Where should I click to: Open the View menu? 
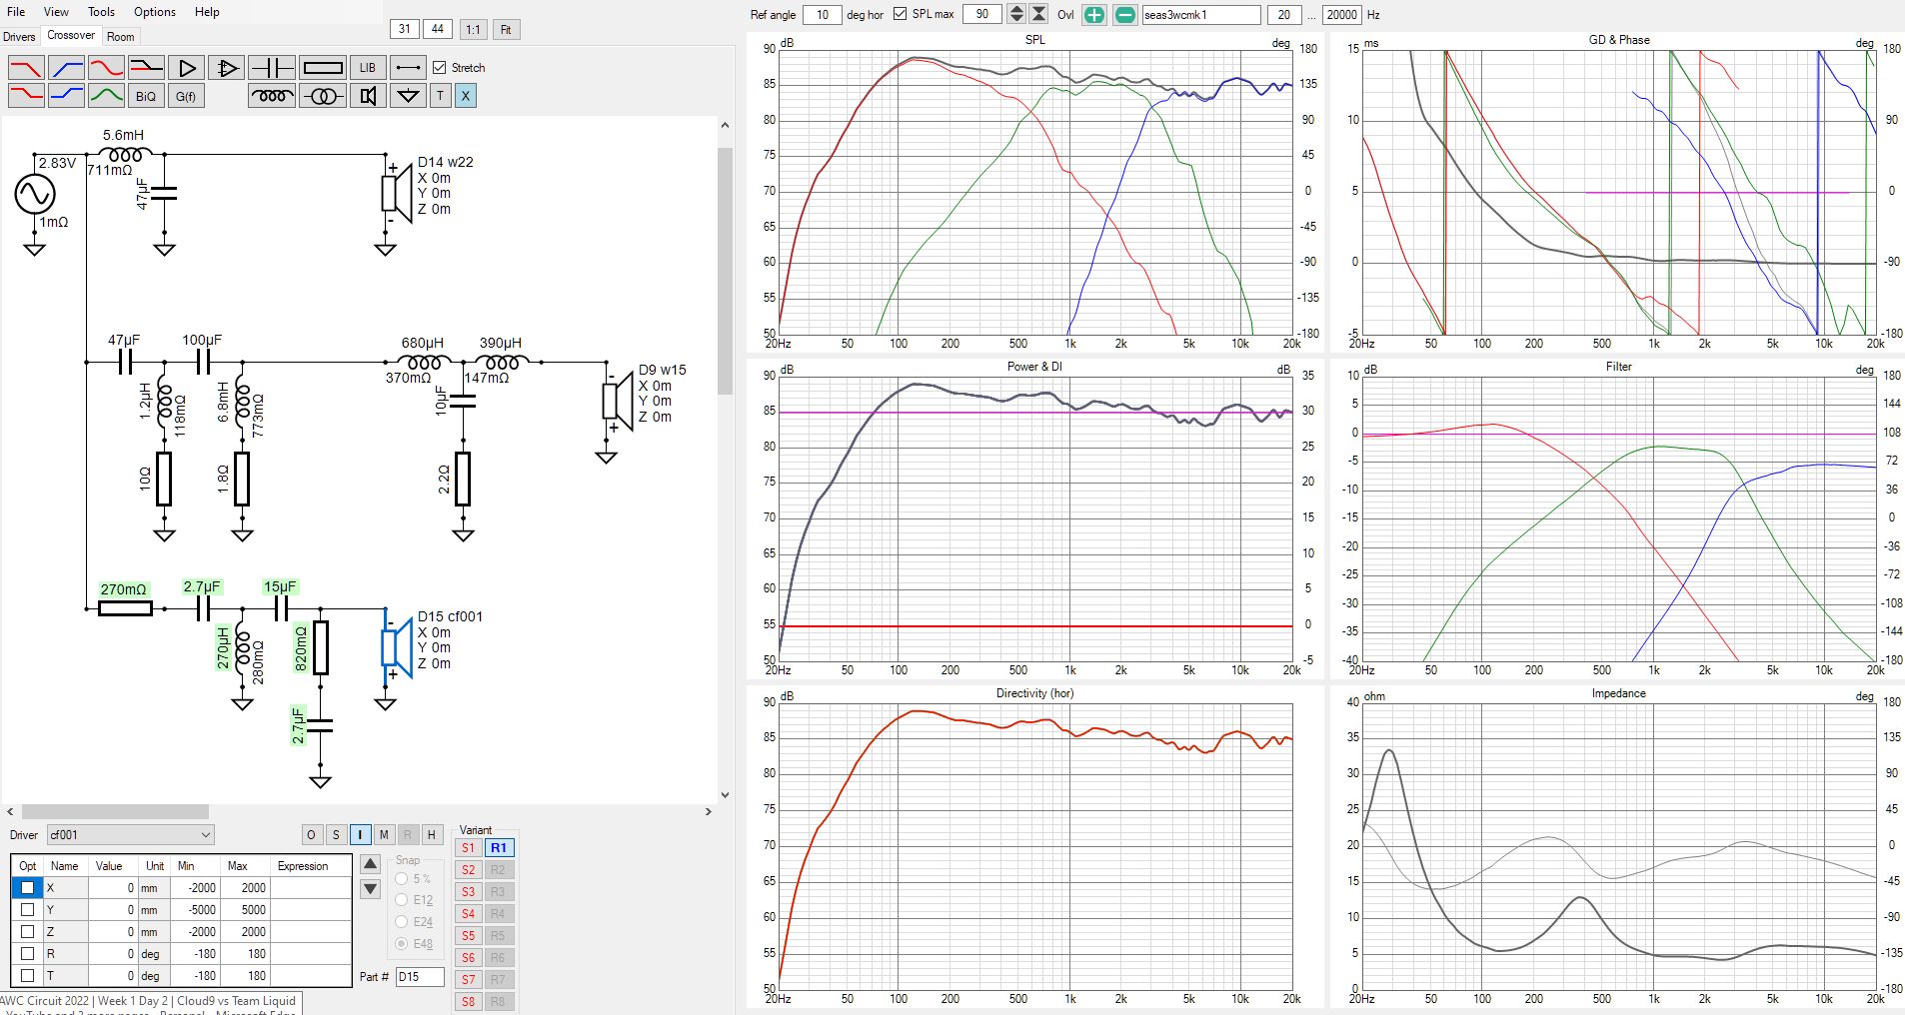56,12
